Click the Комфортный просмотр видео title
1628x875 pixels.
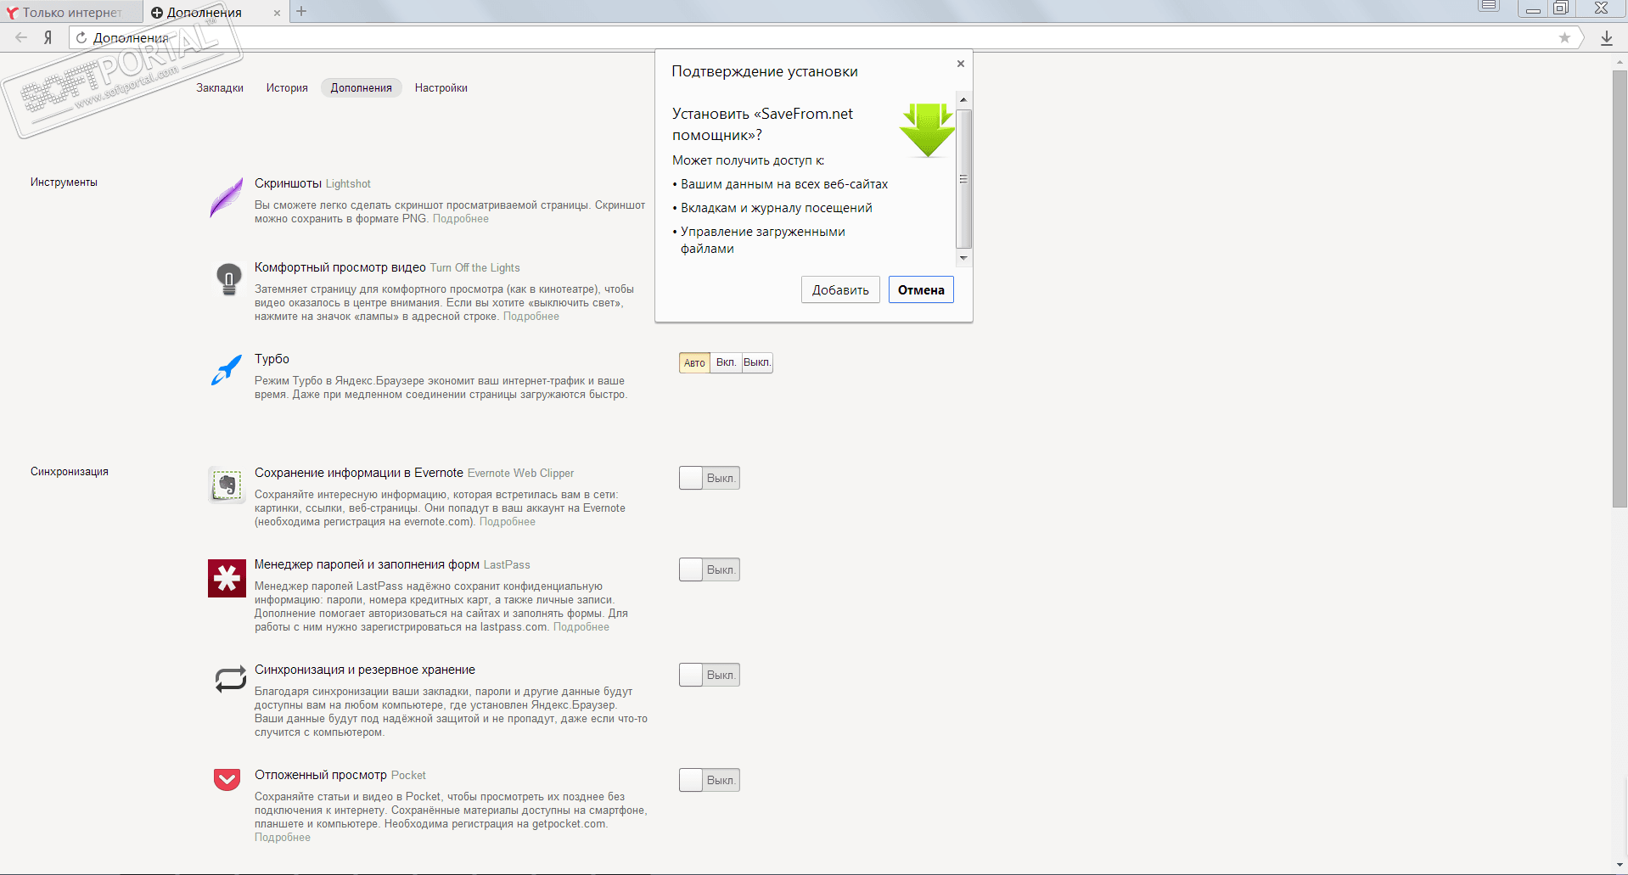[x=340, y=267]
